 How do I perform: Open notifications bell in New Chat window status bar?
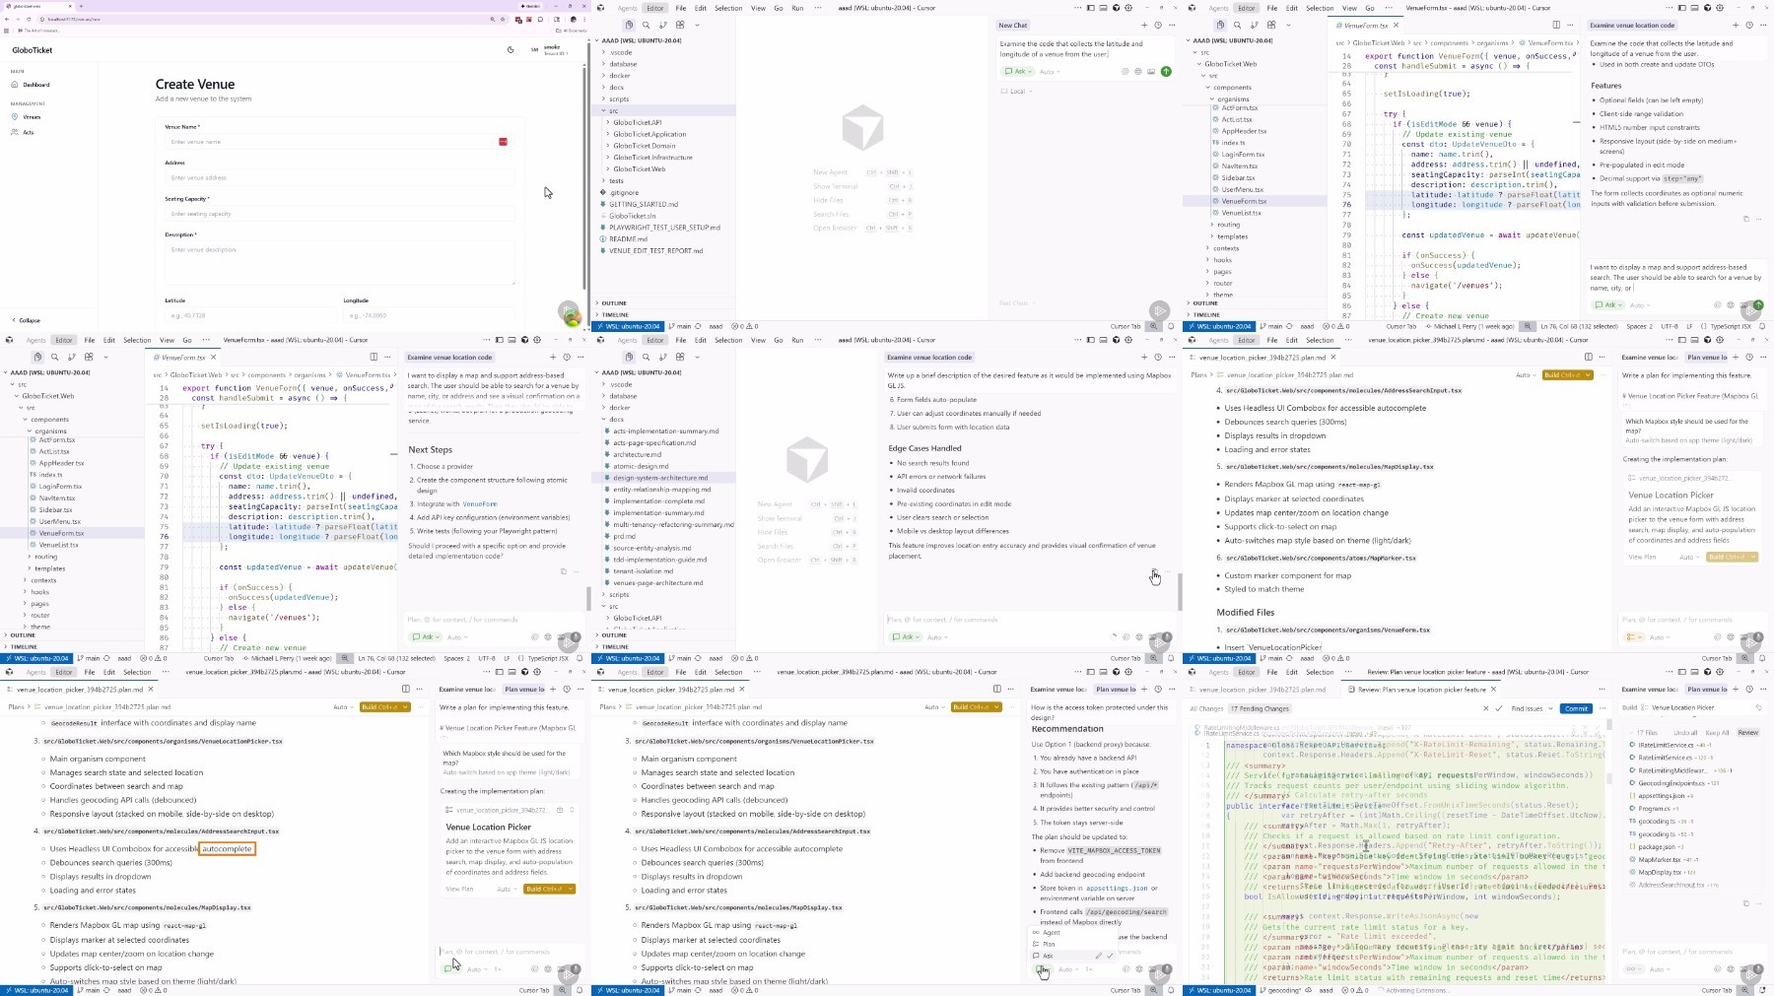tap(1171, 326)
